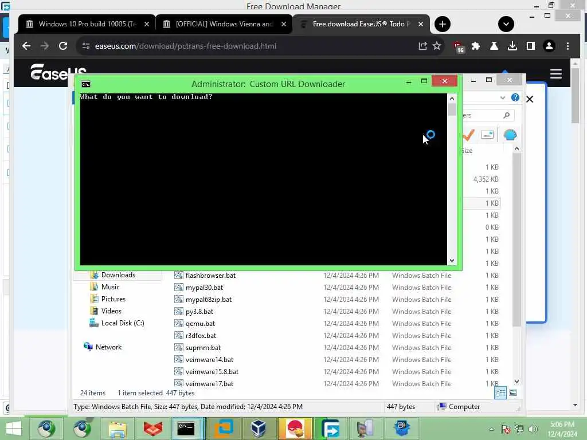
Task: Open the Chrome Labs flask icon
Action: [494, 46]
